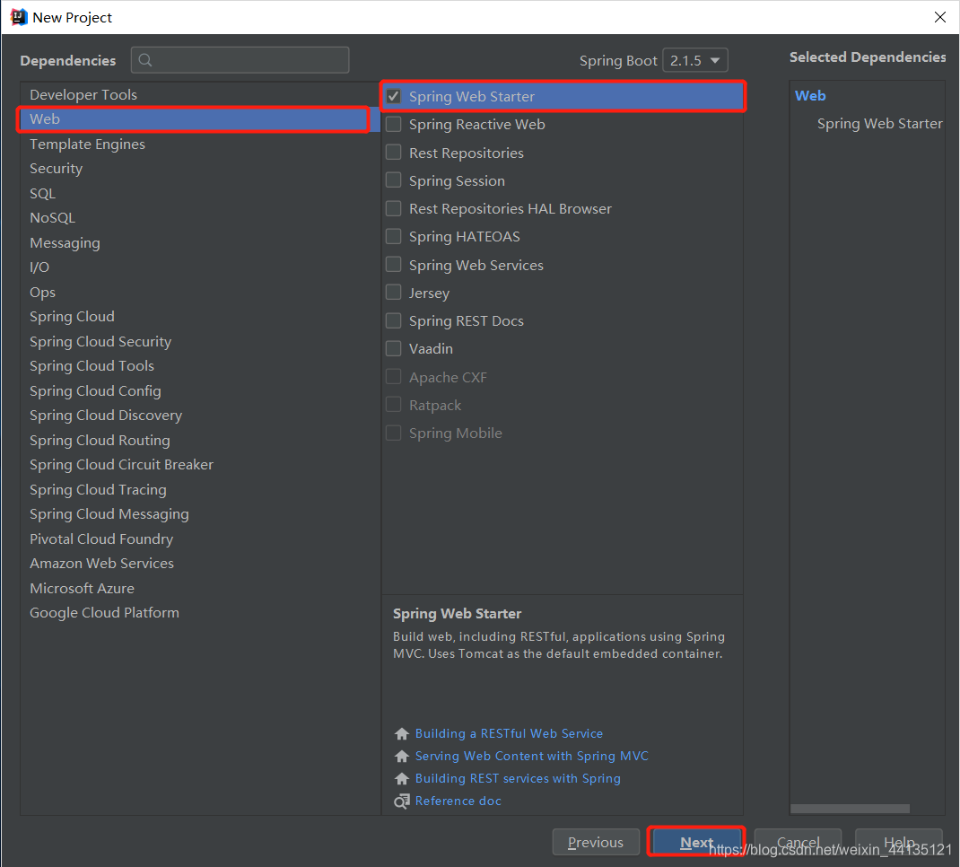Image resolution: width=960 pixels, height=867 pixels.
Task: Select Spring Web Starter in Selected Dependencies
Action: 880,124
